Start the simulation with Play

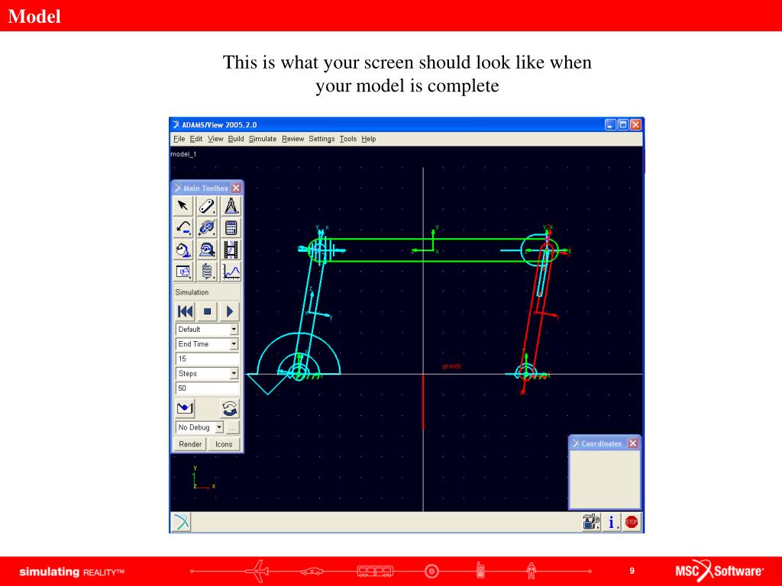(x=229, y=311)
